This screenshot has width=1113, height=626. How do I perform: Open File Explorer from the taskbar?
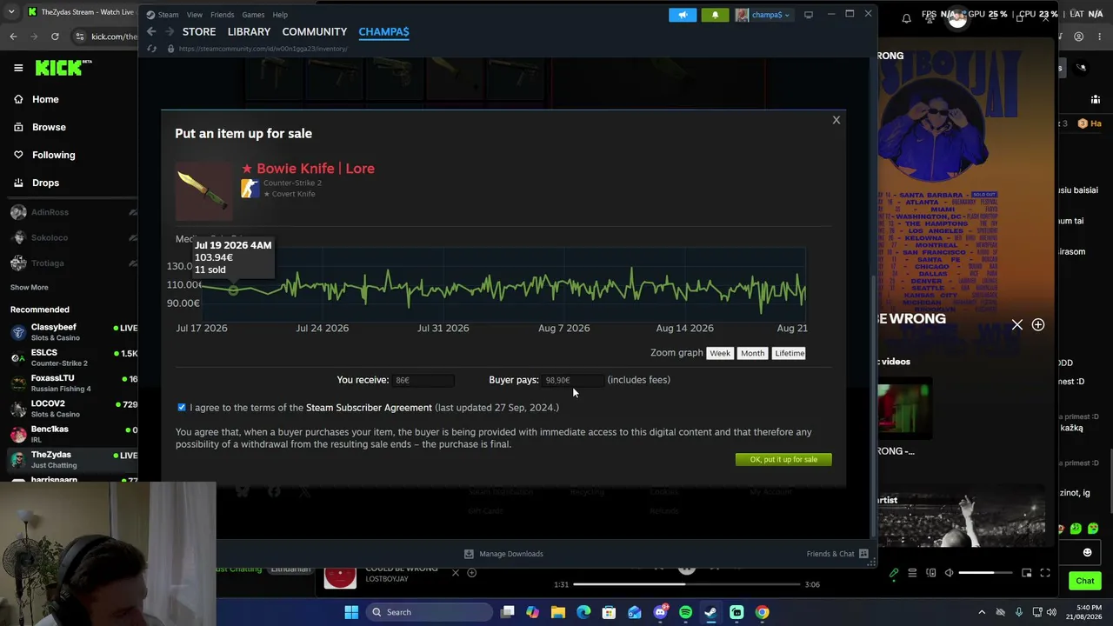(558, 612)
